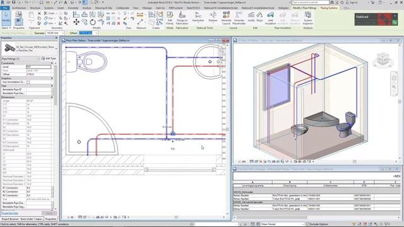Viewport: 404px width, 227px height.
Task: Switch to the Systems ribbon tab
Action: pyautogui.click(x=49, y=8)
